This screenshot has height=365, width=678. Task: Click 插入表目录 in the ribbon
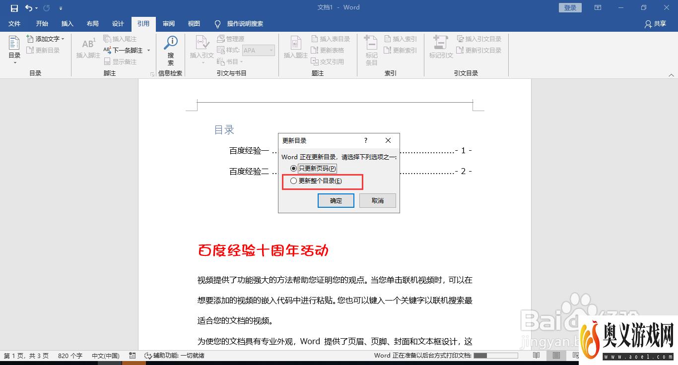coord(331,39)
